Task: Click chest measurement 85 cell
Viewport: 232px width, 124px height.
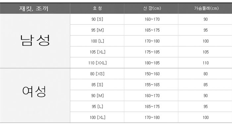Action: tap(205, 85)
